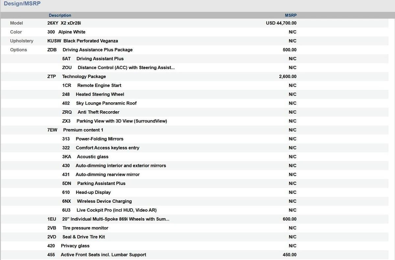Click the Description column header
395x260 pixels.
tap(60, 15)
